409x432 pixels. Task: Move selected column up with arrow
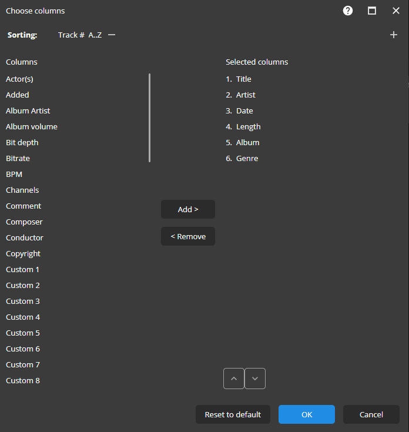[x=233, y=379]
